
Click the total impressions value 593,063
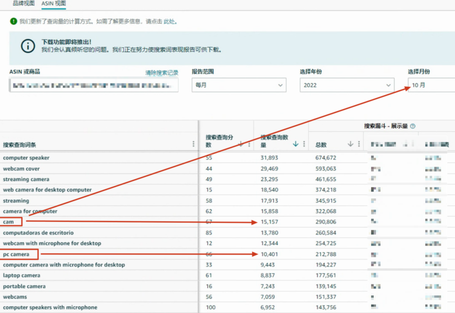(326, 169)
